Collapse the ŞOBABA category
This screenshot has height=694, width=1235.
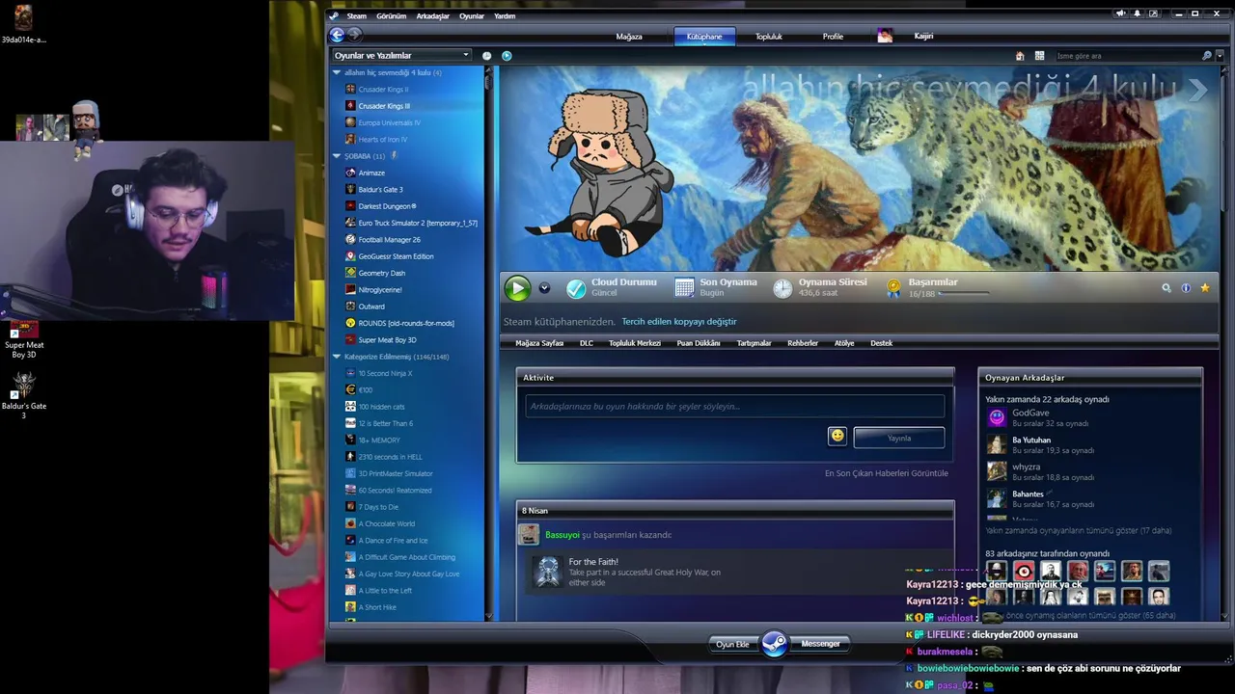tap(337, 156)
